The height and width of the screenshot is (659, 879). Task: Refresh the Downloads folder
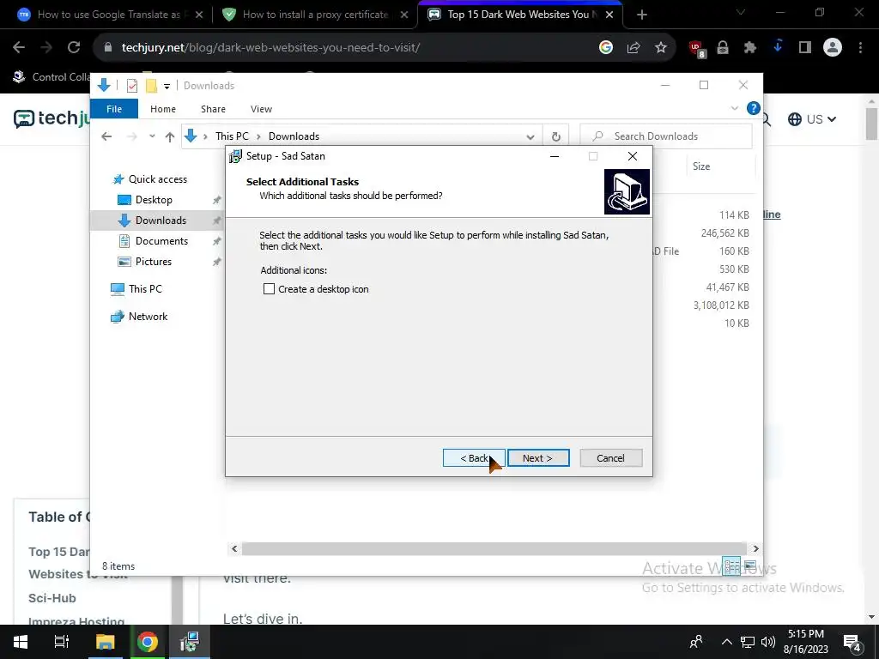[555, 136]
